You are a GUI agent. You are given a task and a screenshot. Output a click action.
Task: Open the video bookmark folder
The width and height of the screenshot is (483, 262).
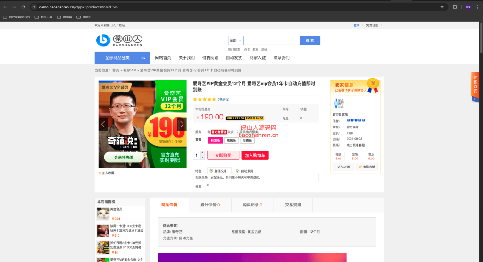pyautogui.click(x=83, y=17)
